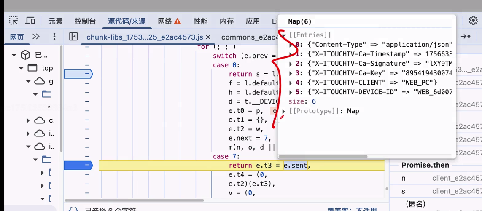
Task: Click the Map(6) popup title
Action: click(x=300, y=22)
